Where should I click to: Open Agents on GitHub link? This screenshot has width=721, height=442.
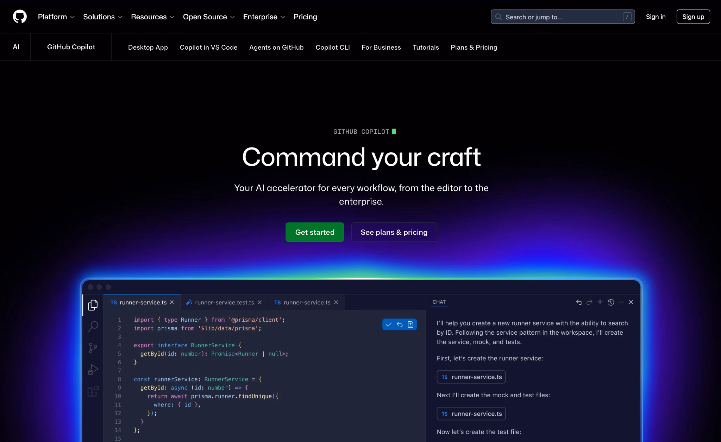[x=276, y=47]
